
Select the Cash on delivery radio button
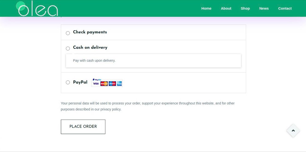68,49
